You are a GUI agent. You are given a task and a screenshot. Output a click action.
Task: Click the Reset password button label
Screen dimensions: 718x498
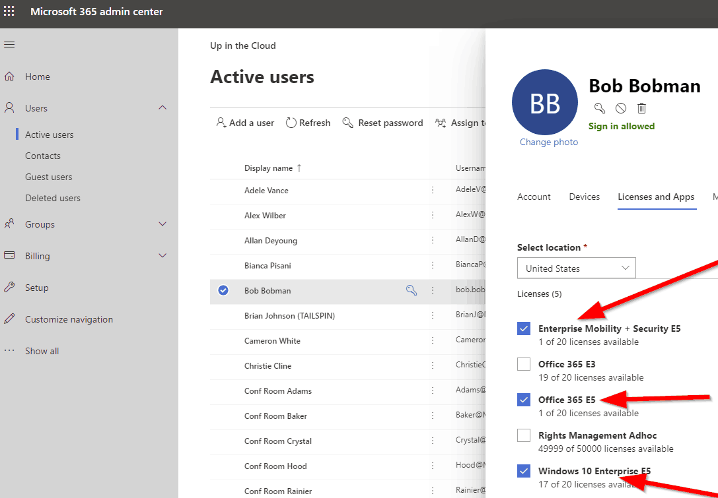tap(390, 123)
